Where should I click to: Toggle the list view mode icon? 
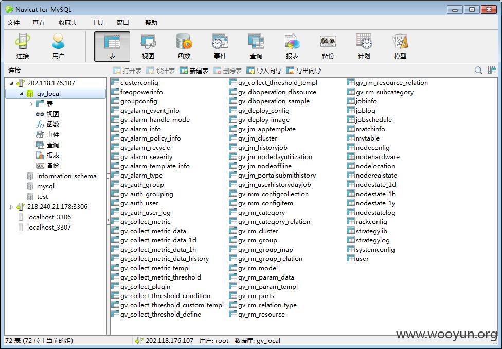coord(491,70)
